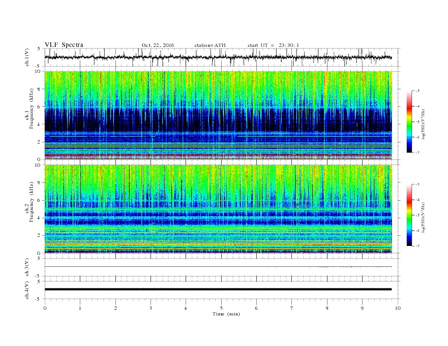This screenshot has width=448, height=346.
Task: Click time axis tick label "2"
Action: tap(115, 308)
